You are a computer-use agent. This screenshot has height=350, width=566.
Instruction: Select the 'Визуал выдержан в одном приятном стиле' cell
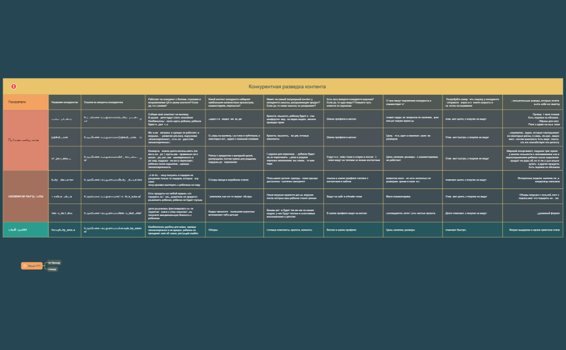pyautogui.click(x=534, y=229)
